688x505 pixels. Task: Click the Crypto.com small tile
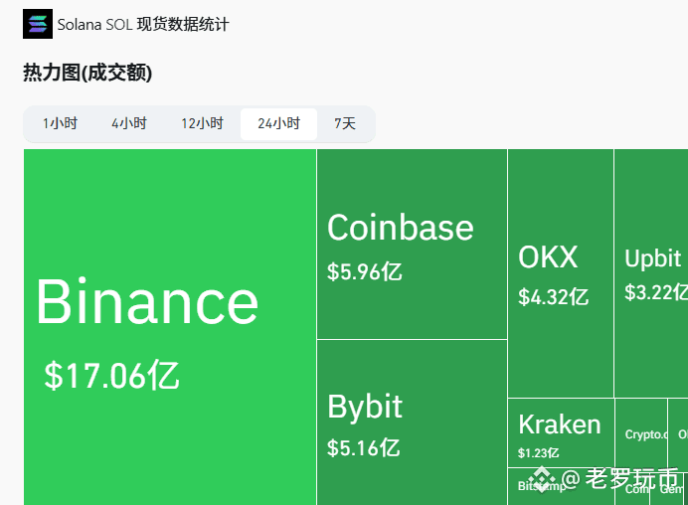pyautogui.click(x=641, y=434)
